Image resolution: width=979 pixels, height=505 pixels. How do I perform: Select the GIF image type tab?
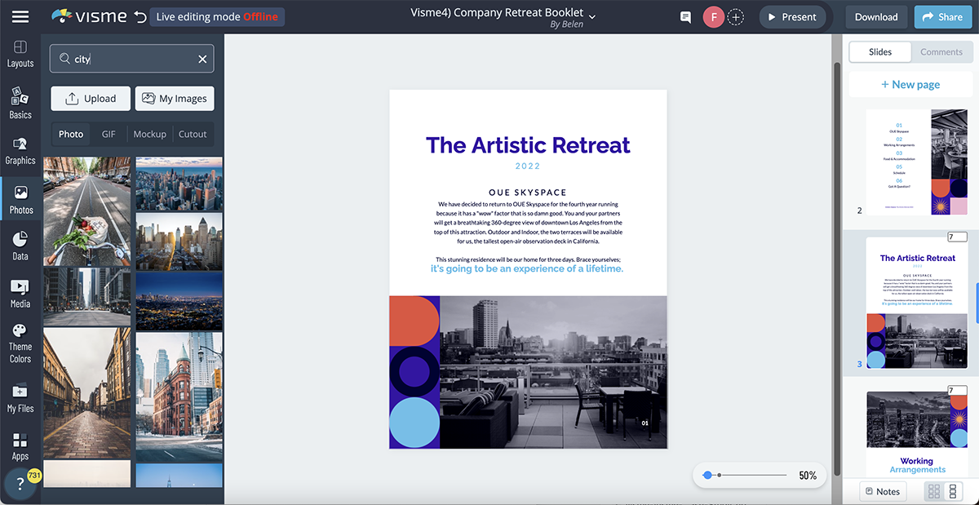(x=109, y=134)
